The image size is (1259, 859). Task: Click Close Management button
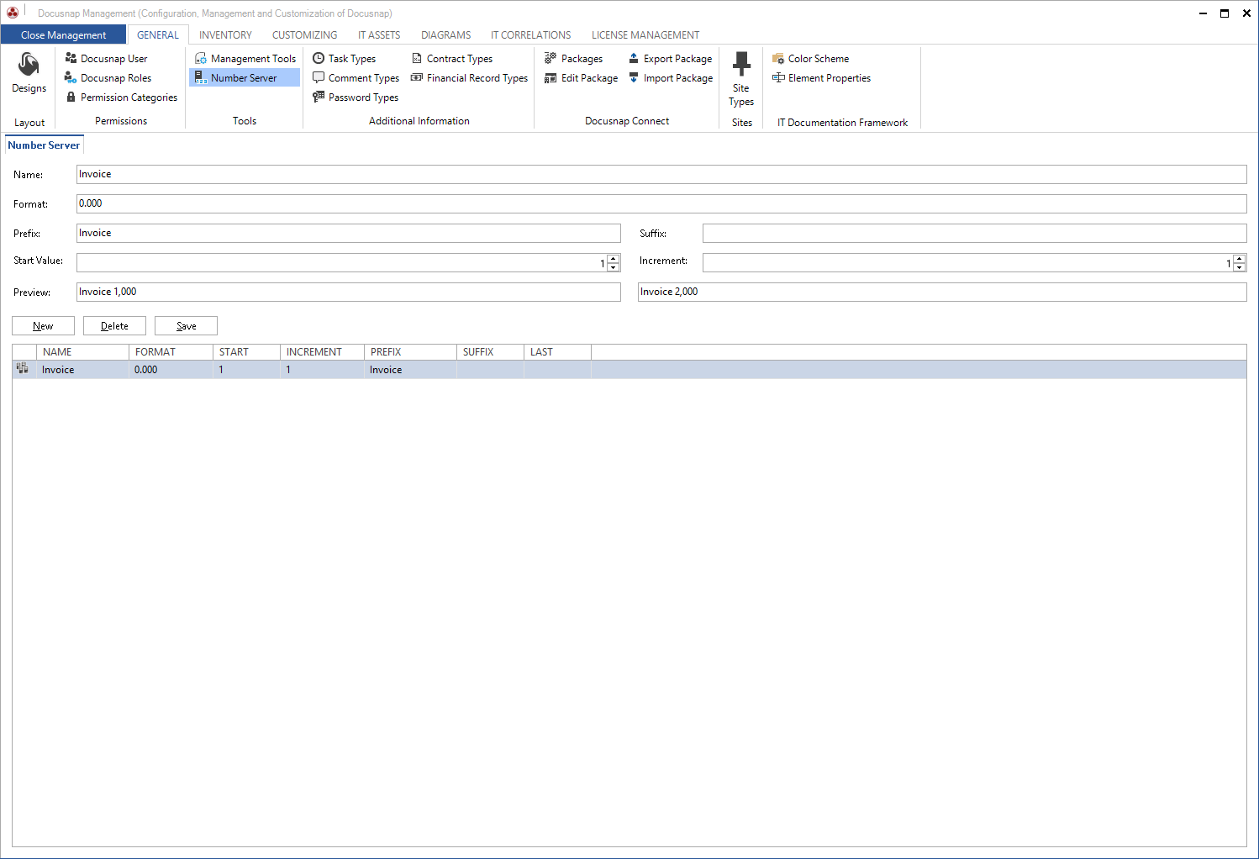64,34
